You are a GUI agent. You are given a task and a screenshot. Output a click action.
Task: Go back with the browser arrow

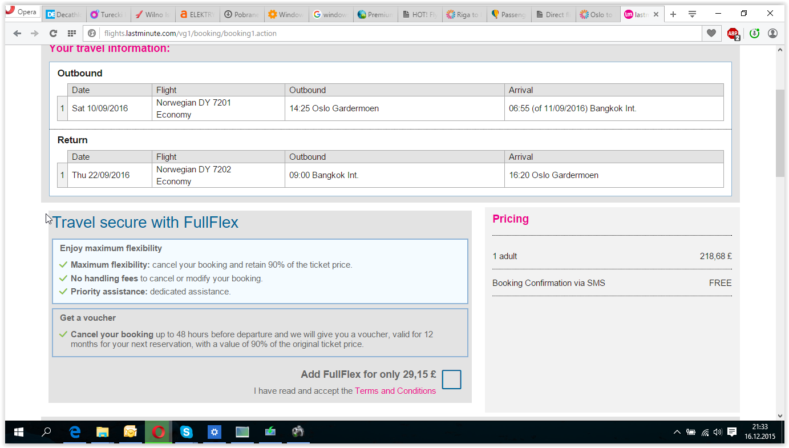(x=17, y=34)
